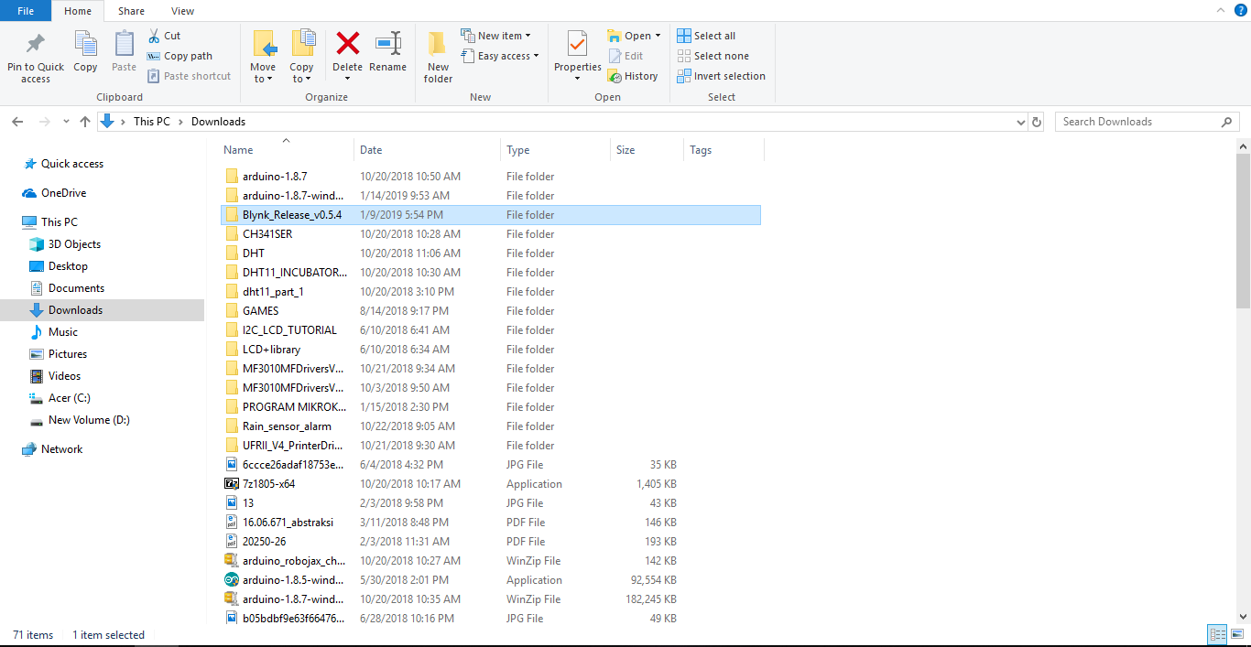Click the Properties icon
This screenshot has height=647, width=1251.
tap(577, 43)
